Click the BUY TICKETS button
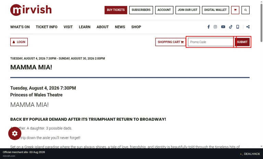Image resolution: width=263 pixels, height=159 pixels. (x=116, y=10)
